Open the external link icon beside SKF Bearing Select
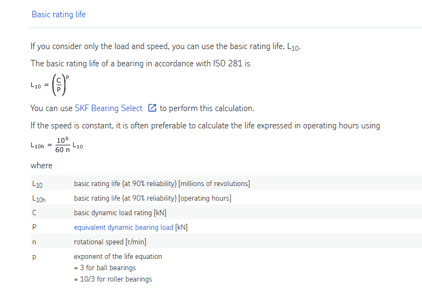422x288 pixels. [152, 108]
